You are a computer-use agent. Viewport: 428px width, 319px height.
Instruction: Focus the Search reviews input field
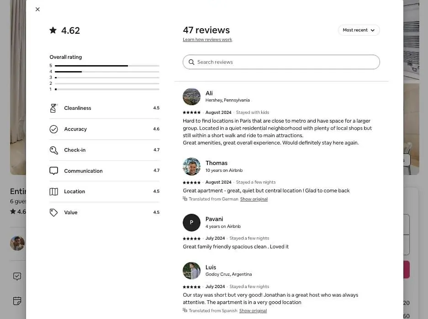pos(281,62)
